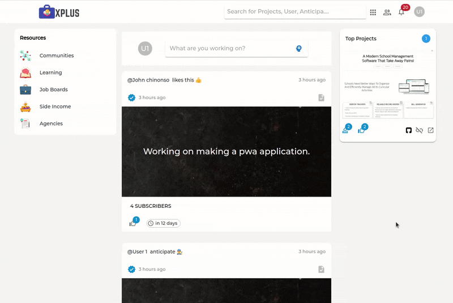The image size is (453, 303).
Task: Click '3 hours ago' on John chinonso header
Action: pos(312,80)
